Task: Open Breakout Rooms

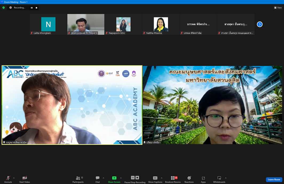Action: click(173, 179)
